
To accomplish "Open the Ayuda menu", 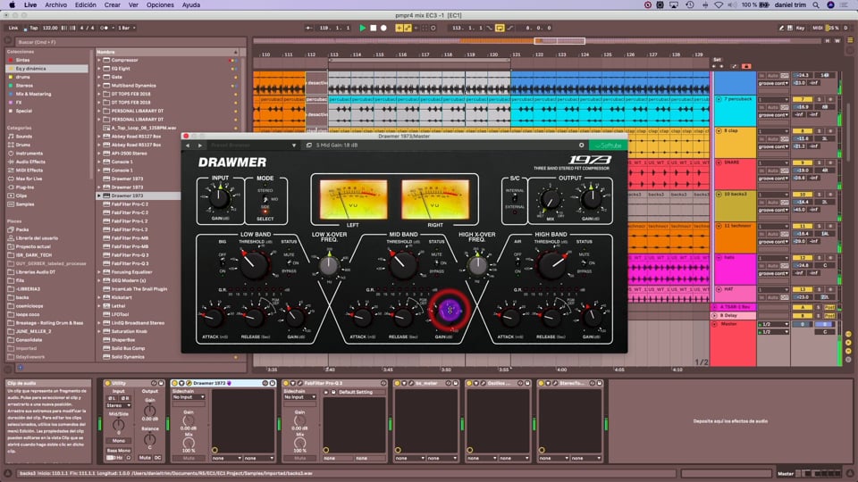I will [191, 5].
